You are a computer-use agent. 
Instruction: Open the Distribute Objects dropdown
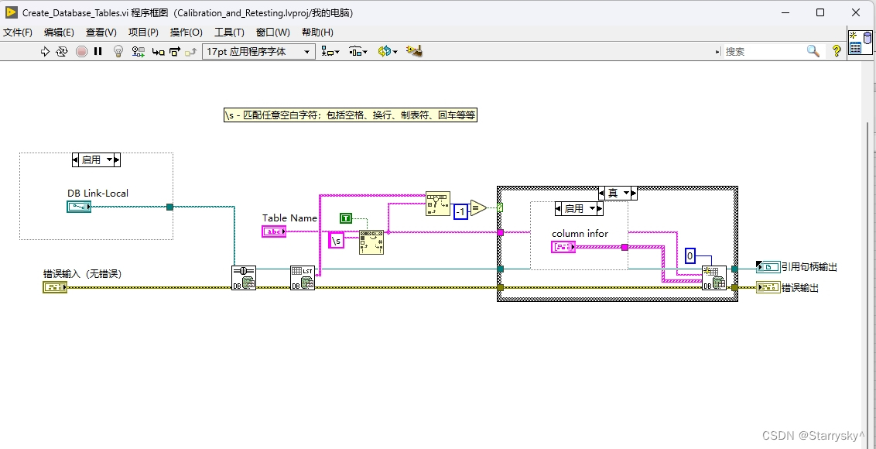[361, 51]
